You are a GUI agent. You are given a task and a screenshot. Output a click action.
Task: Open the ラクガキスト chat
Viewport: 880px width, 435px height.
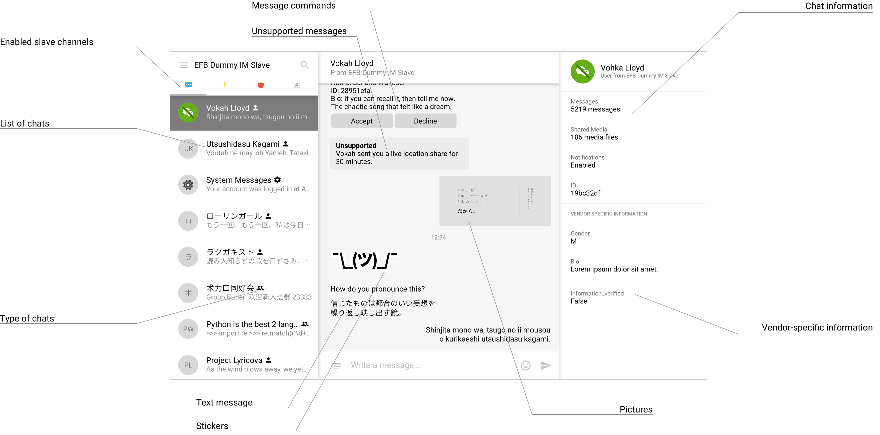244,256
